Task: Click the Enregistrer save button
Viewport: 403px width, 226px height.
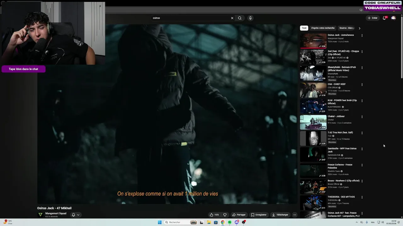Action: coord(258,215)
